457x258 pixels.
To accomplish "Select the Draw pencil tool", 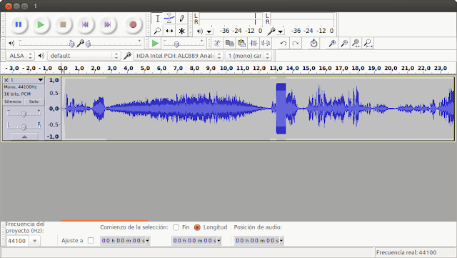I will pyautogui.click(x=181, y=19).
